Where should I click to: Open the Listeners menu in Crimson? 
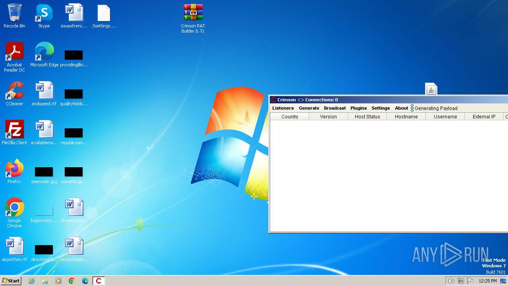coord(283,108)
